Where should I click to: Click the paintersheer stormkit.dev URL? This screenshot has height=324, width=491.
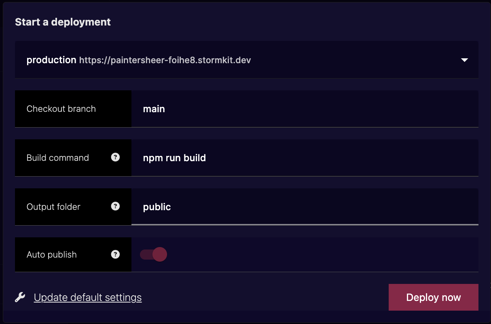coord(165,60)
